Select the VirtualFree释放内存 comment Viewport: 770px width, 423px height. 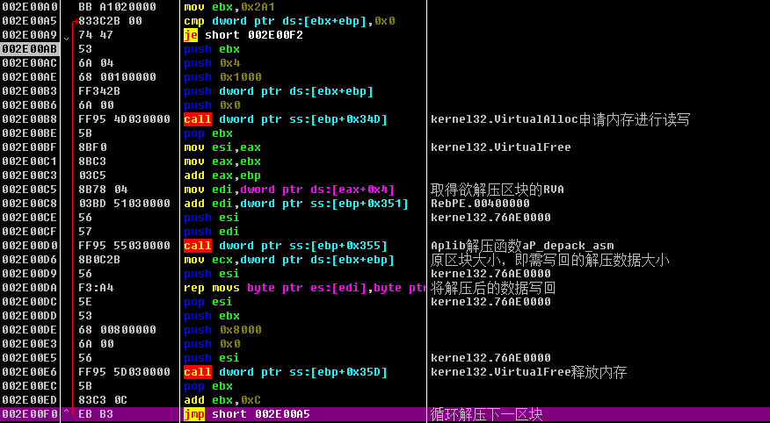528,372
